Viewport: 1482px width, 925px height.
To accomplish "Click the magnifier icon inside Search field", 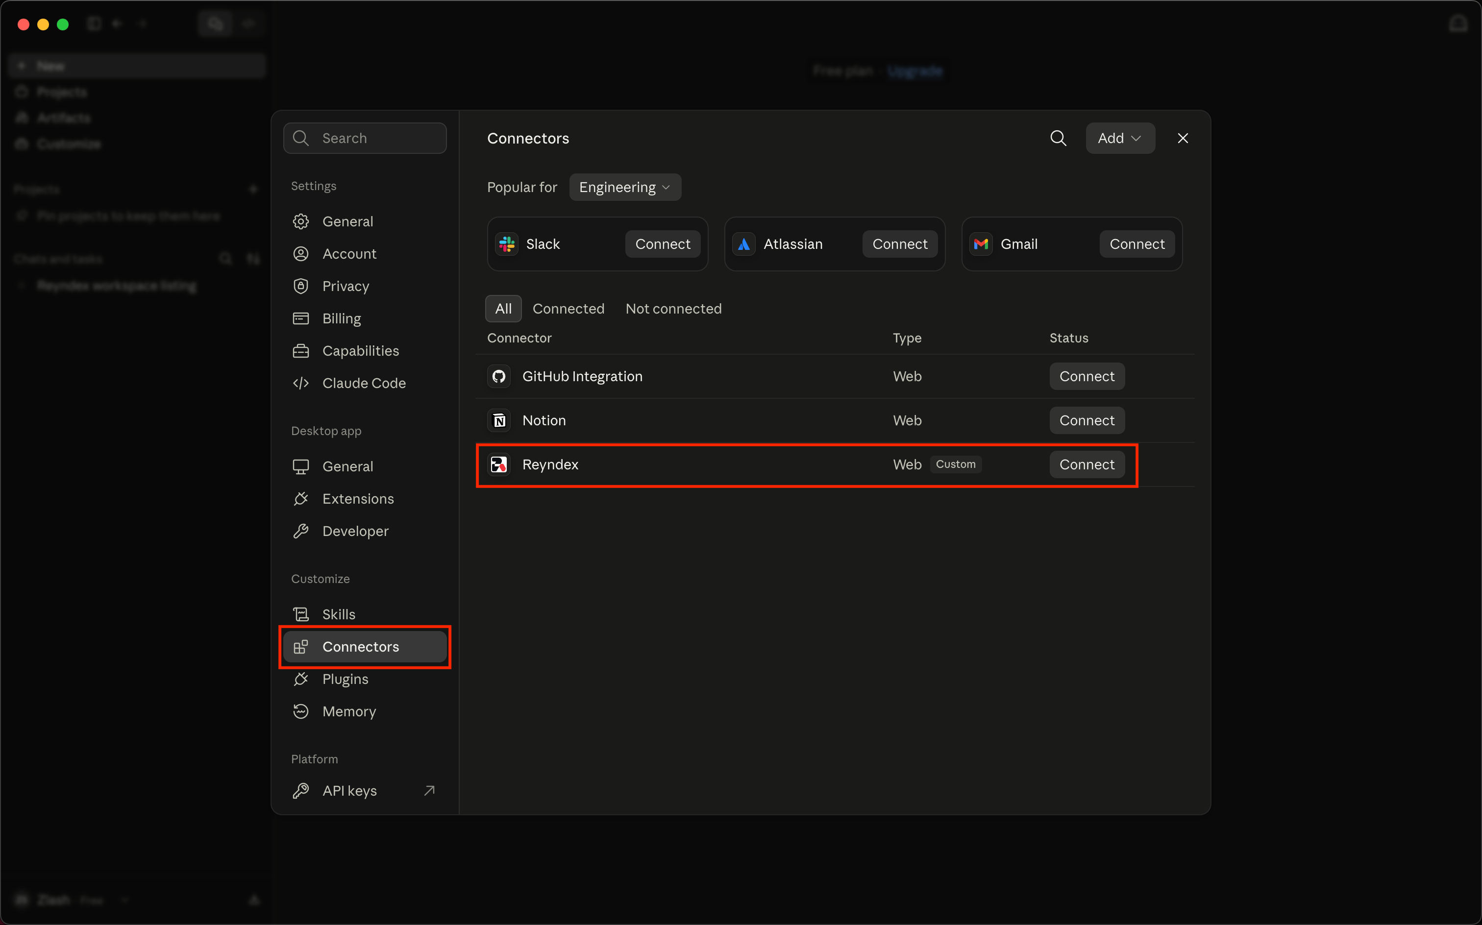I will coord(300,138).
